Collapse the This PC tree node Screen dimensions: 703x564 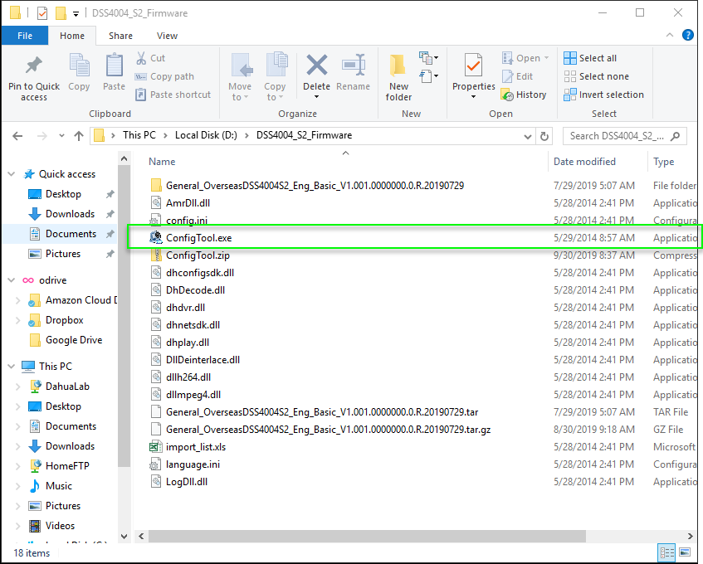coord(12,366)
